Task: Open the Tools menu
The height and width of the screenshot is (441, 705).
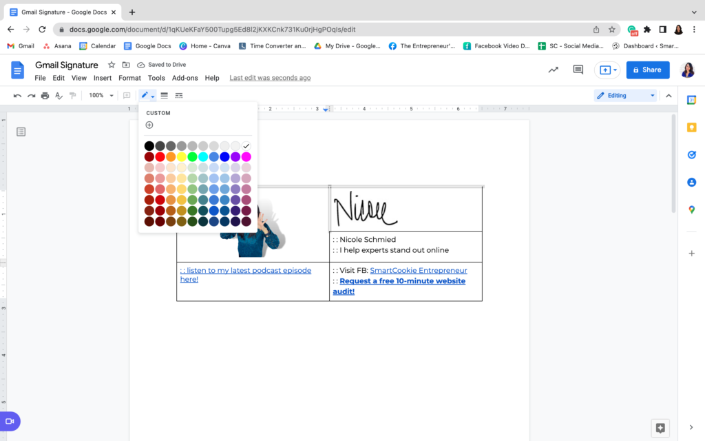Action: (x=156, y=78)
